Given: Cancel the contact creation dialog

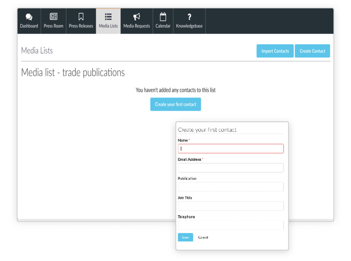Looking at the screenshot, I should click(203, 237).
